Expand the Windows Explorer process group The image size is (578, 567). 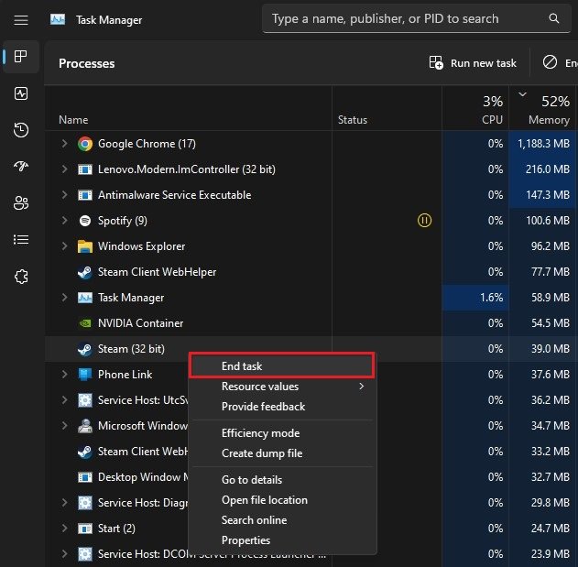coord(64,246)
